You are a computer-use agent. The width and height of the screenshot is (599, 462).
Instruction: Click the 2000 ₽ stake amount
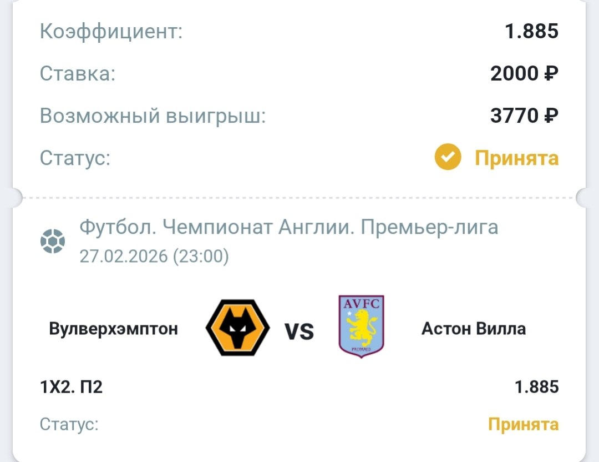tap(524, 73)
